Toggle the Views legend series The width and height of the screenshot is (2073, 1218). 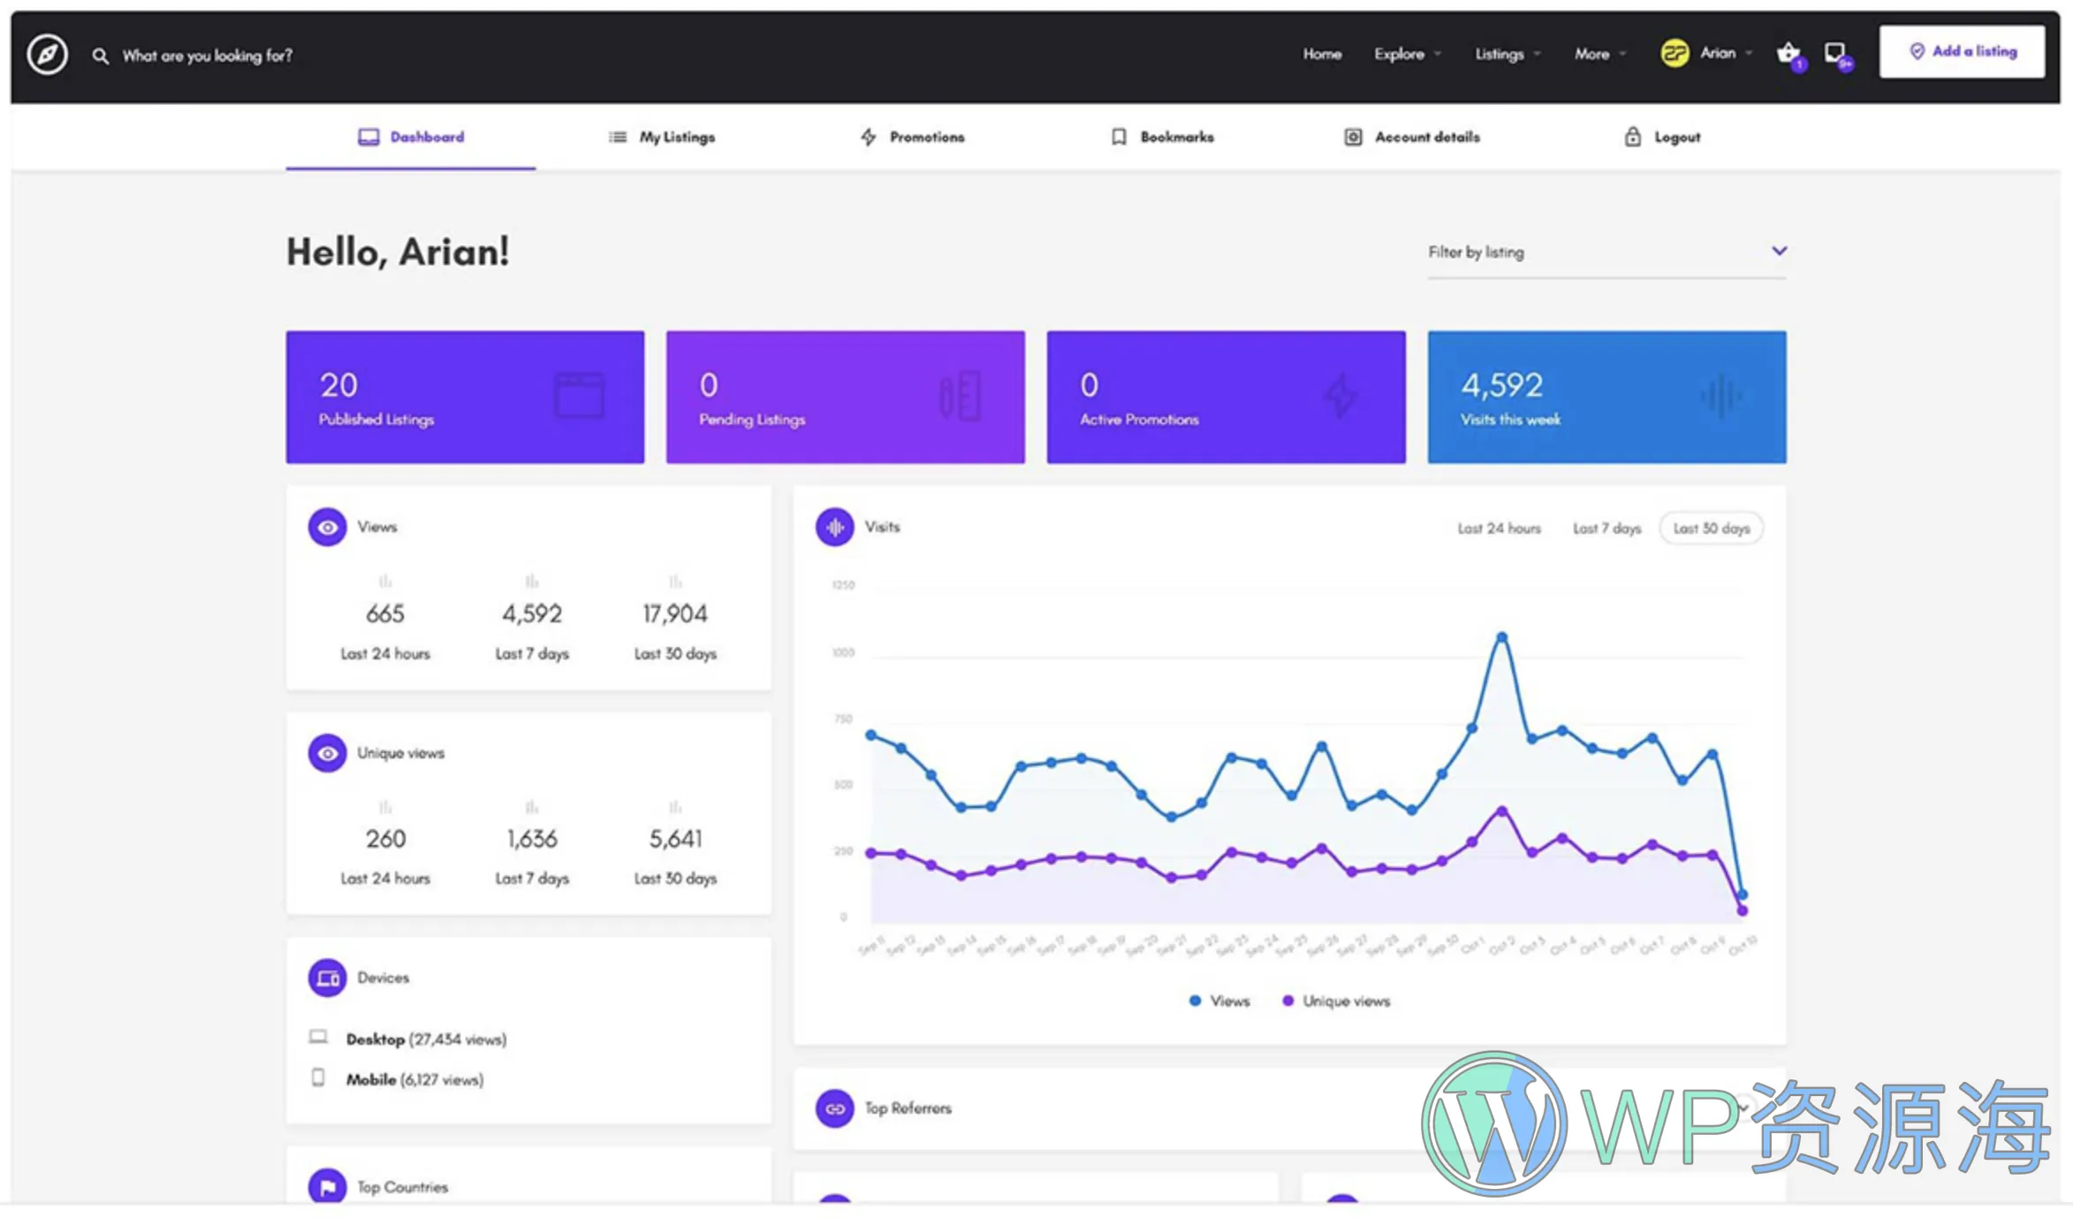coord(1219,1001)
